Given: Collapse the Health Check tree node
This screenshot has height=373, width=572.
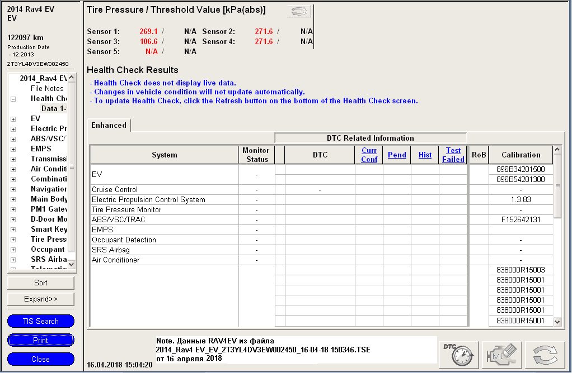Looking at the screenshot, I should click(13, 99).
